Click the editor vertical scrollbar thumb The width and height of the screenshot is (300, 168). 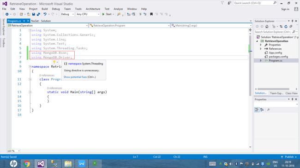(x=250, y=65)
